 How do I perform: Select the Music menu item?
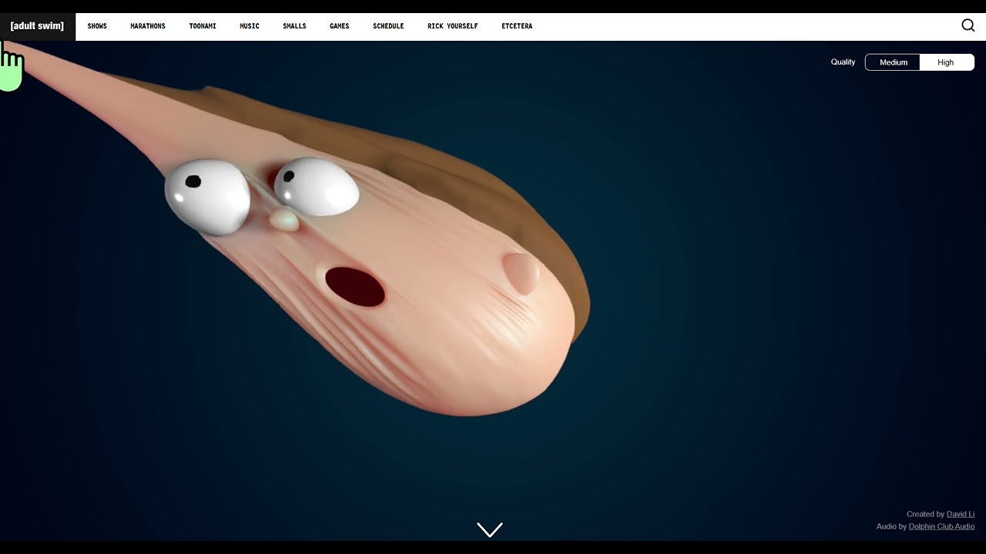coord(250,26)
